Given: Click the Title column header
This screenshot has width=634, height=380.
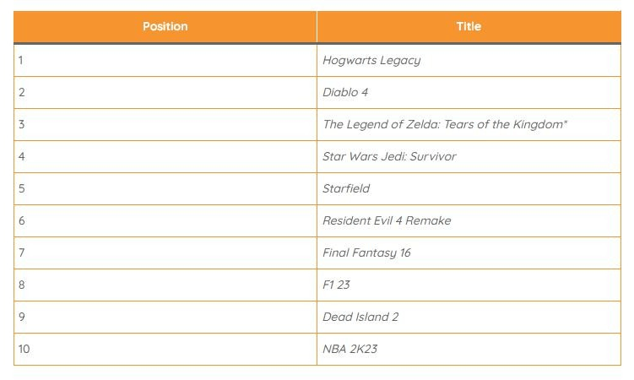Looking at the screenshot, I should [x=469, y=27].
